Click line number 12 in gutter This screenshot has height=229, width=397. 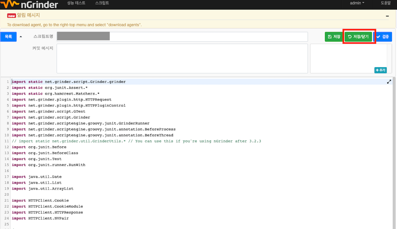click(x=6, y=147)
